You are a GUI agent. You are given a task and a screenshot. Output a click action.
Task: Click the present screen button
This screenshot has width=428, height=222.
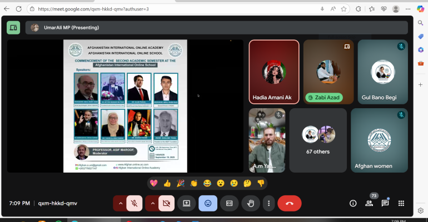tap(187, 203)
